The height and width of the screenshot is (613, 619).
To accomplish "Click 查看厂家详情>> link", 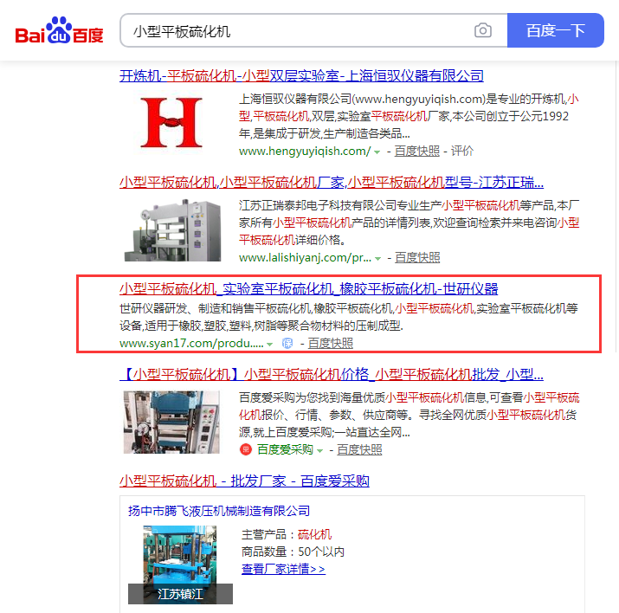I will 283,569.
